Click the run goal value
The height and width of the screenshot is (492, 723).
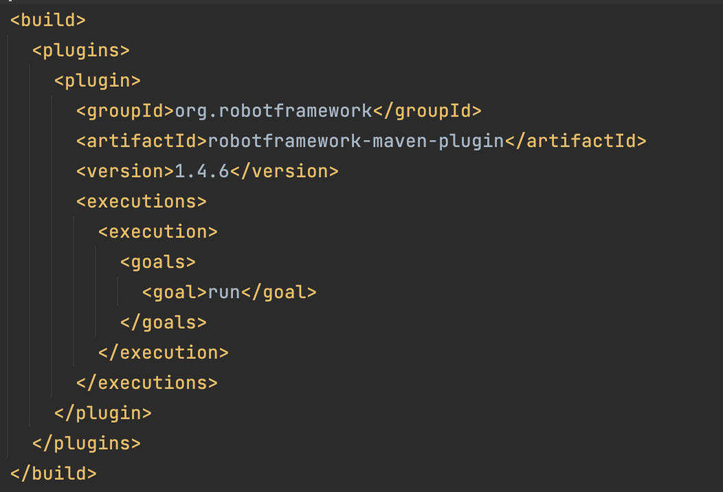tap(224, 292)
